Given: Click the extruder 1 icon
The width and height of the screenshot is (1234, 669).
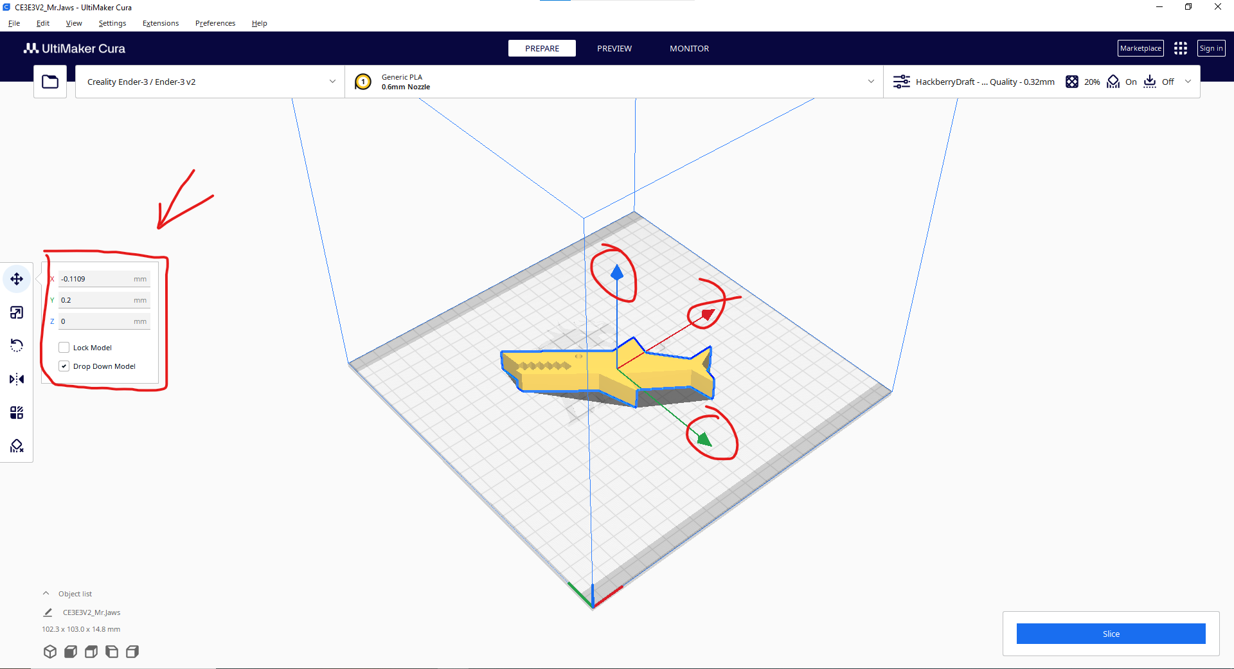Looking at the screenshot, I should click(x=363, y=82).
